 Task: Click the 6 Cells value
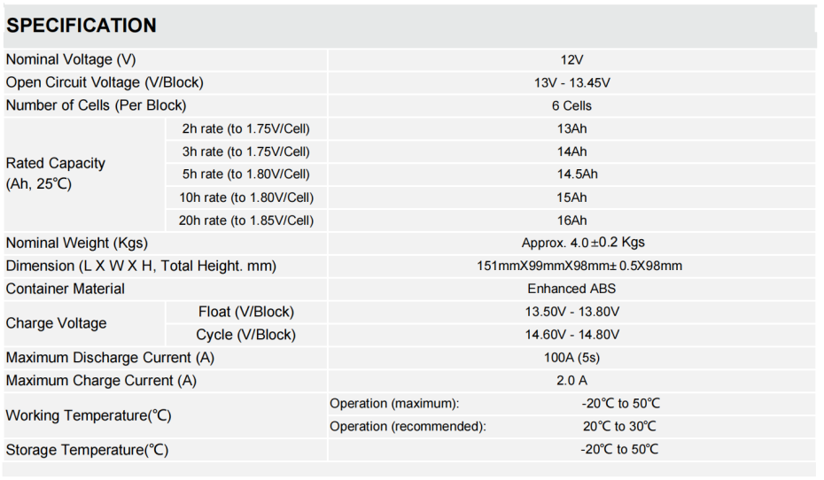coord(571,105)
